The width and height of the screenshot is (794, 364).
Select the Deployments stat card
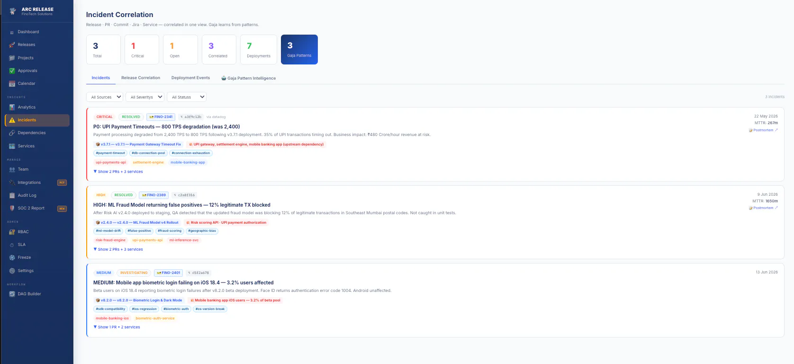pos(259,49)
